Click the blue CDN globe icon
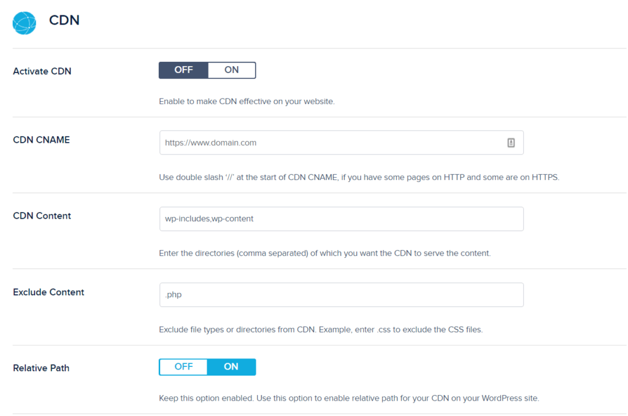This screenshot has width=628, height=416. 25,22
